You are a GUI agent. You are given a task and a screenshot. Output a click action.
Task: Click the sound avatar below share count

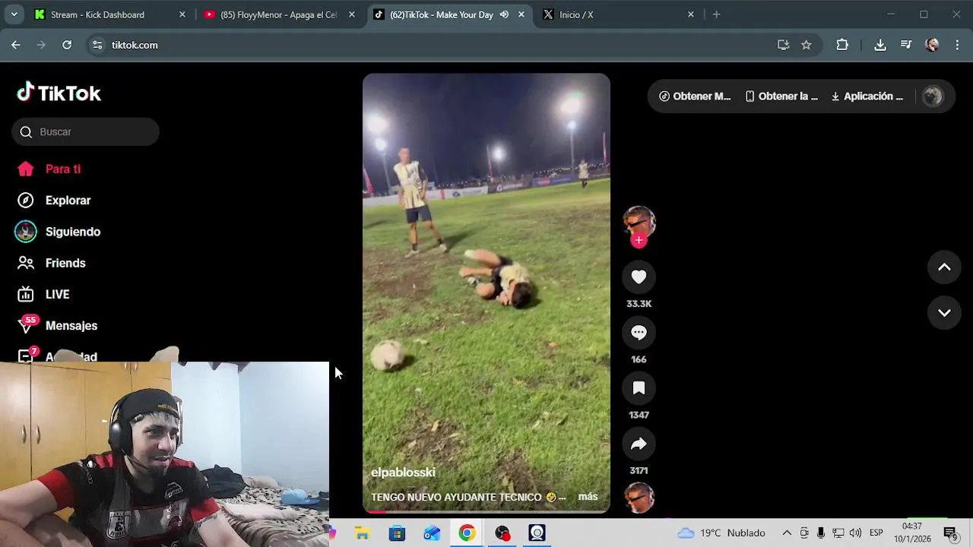(x=639, y=498)
